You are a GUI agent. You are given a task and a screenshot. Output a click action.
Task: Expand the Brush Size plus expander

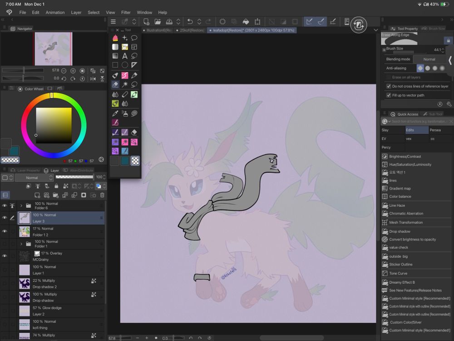(384, 50)
